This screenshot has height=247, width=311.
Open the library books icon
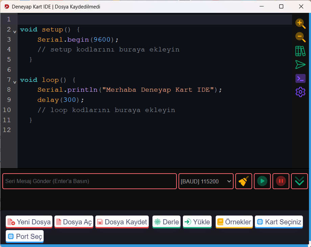click(x=300, y=51)
